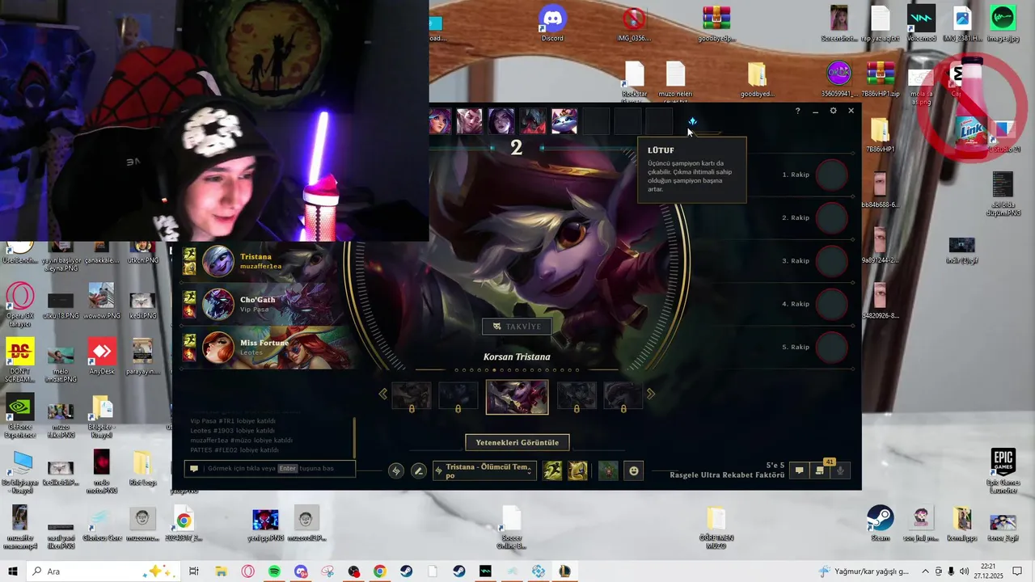The image size is (1035, 582).
Task: Open Epic Games Launcher desktop shortcut
Action: click(1003, 473)
